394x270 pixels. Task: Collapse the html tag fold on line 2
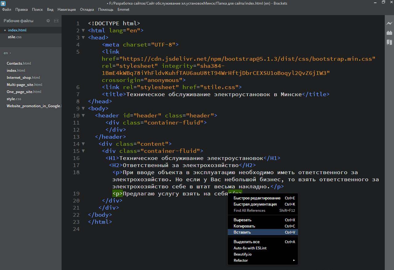pyautogui.click(x=83, y=31)
